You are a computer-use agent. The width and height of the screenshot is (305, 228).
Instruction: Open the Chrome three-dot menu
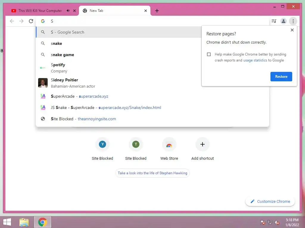(x=293, y=21)
